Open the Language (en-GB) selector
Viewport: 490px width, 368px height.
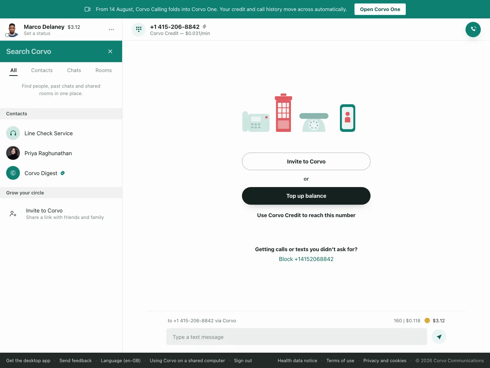pyautogui.click(x=121, y=361)
